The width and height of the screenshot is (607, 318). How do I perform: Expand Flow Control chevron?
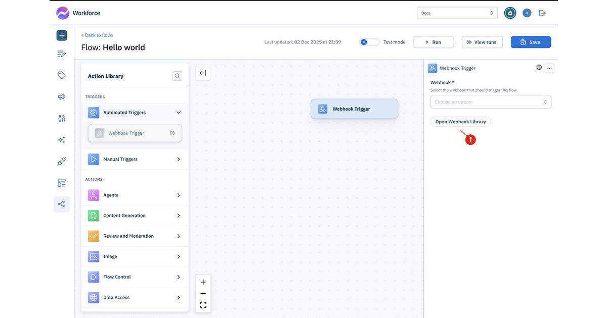[179, 277]
